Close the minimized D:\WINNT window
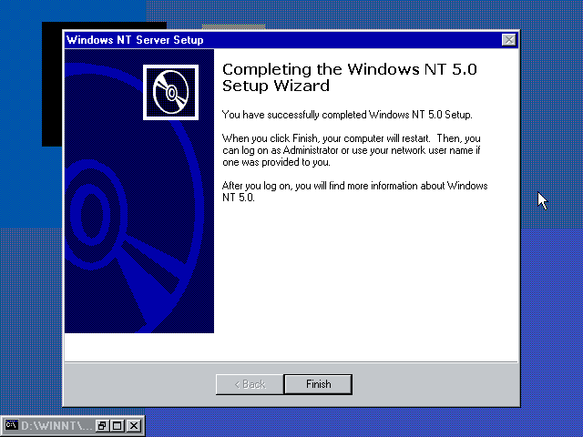This screenshot has height=437, width=583. tap(134, 425)
